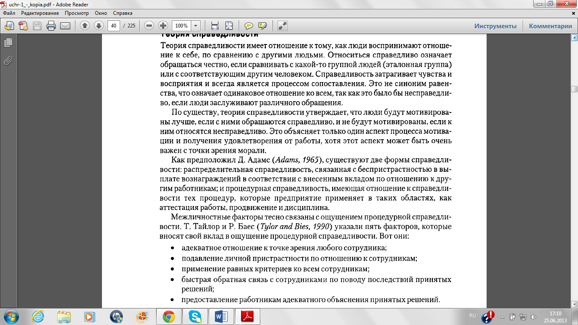Click the HP icon in the taskbar

click(x=116, y=316)
